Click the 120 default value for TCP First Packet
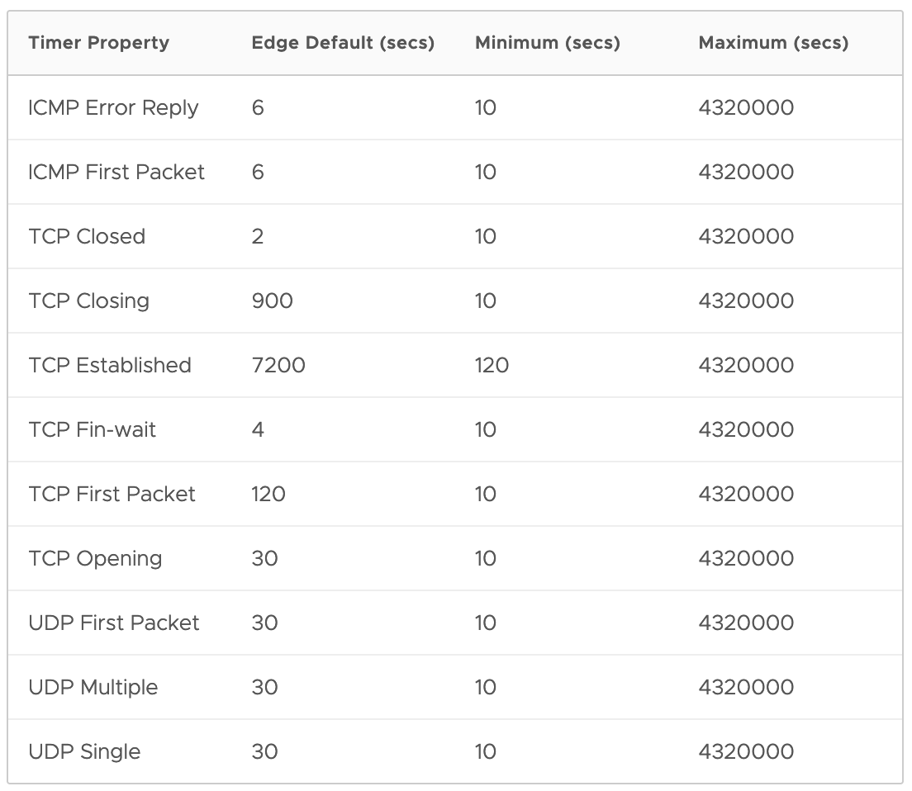Screen dimensions: 912x791 pyautogui.click(x=268, y=495)
